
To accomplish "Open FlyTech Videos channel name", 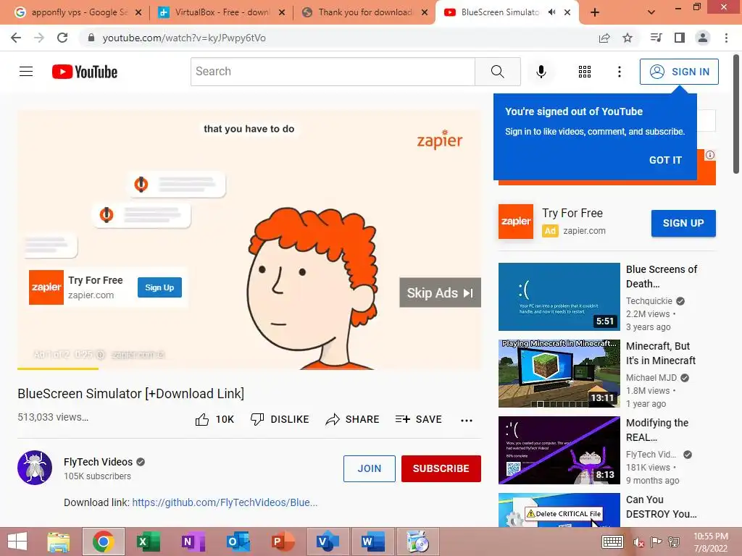I will coord(98,462).
